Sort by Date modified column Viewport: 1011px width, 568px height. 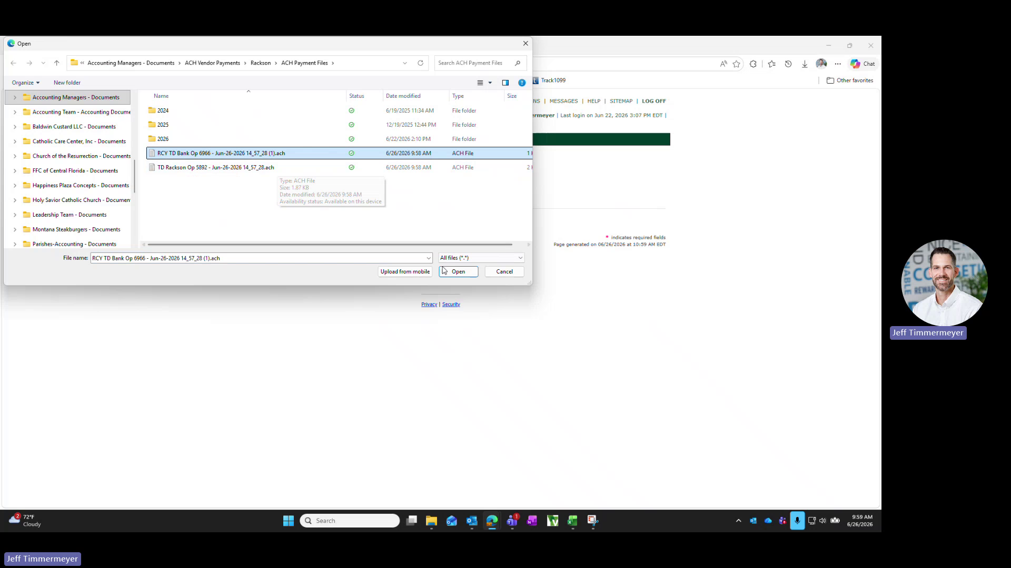(x=403, y=96)
